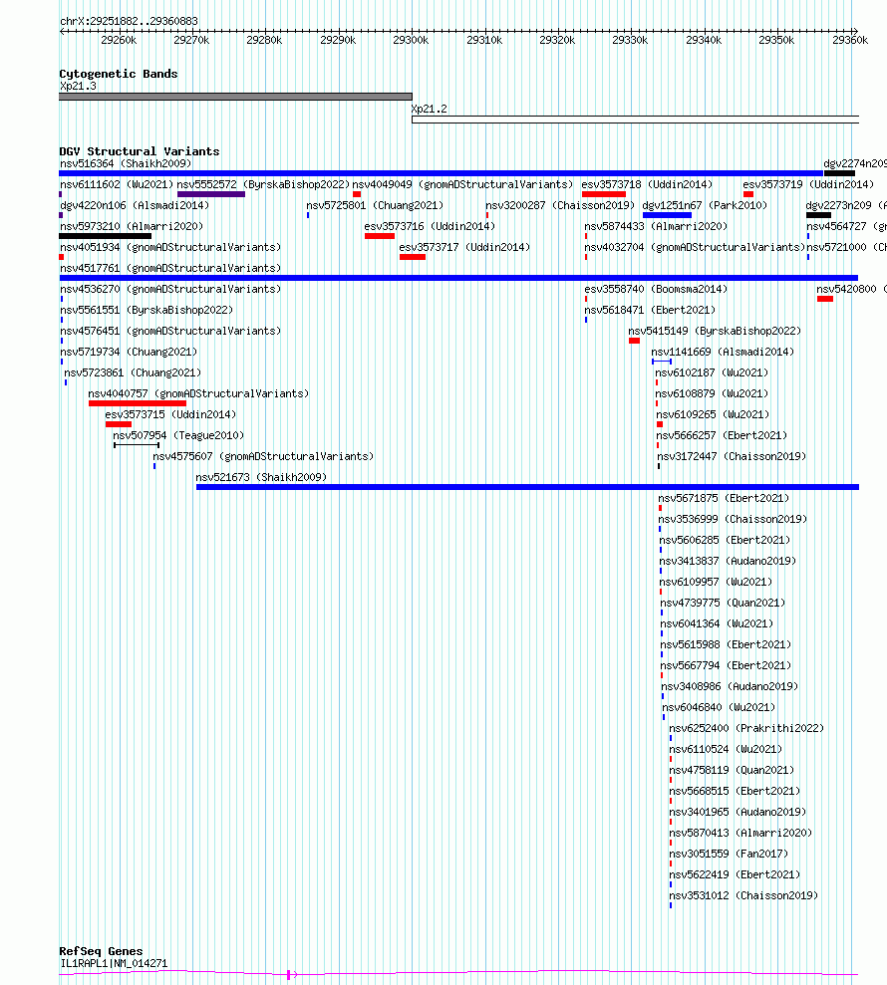Viewport: 887px width, 985px height.
Task: Click nsv3408986 (Audano2019) label
Action: point(730,686)
